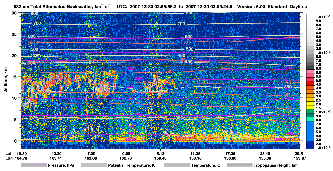Click the 'Lon' row label
This screenshot has width=333, height=171.
8,158
